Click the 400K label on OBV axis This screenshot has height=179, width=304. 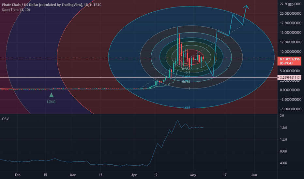(x=283, y=163)
